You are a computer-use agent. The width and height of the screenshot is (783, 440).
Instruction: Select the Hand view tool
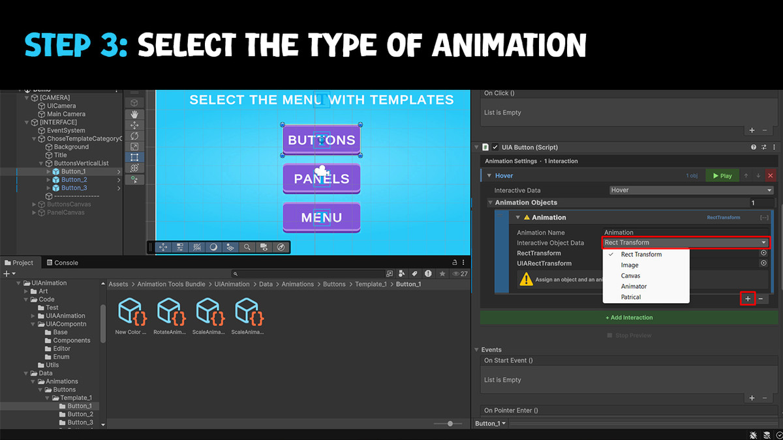(134, 114)
